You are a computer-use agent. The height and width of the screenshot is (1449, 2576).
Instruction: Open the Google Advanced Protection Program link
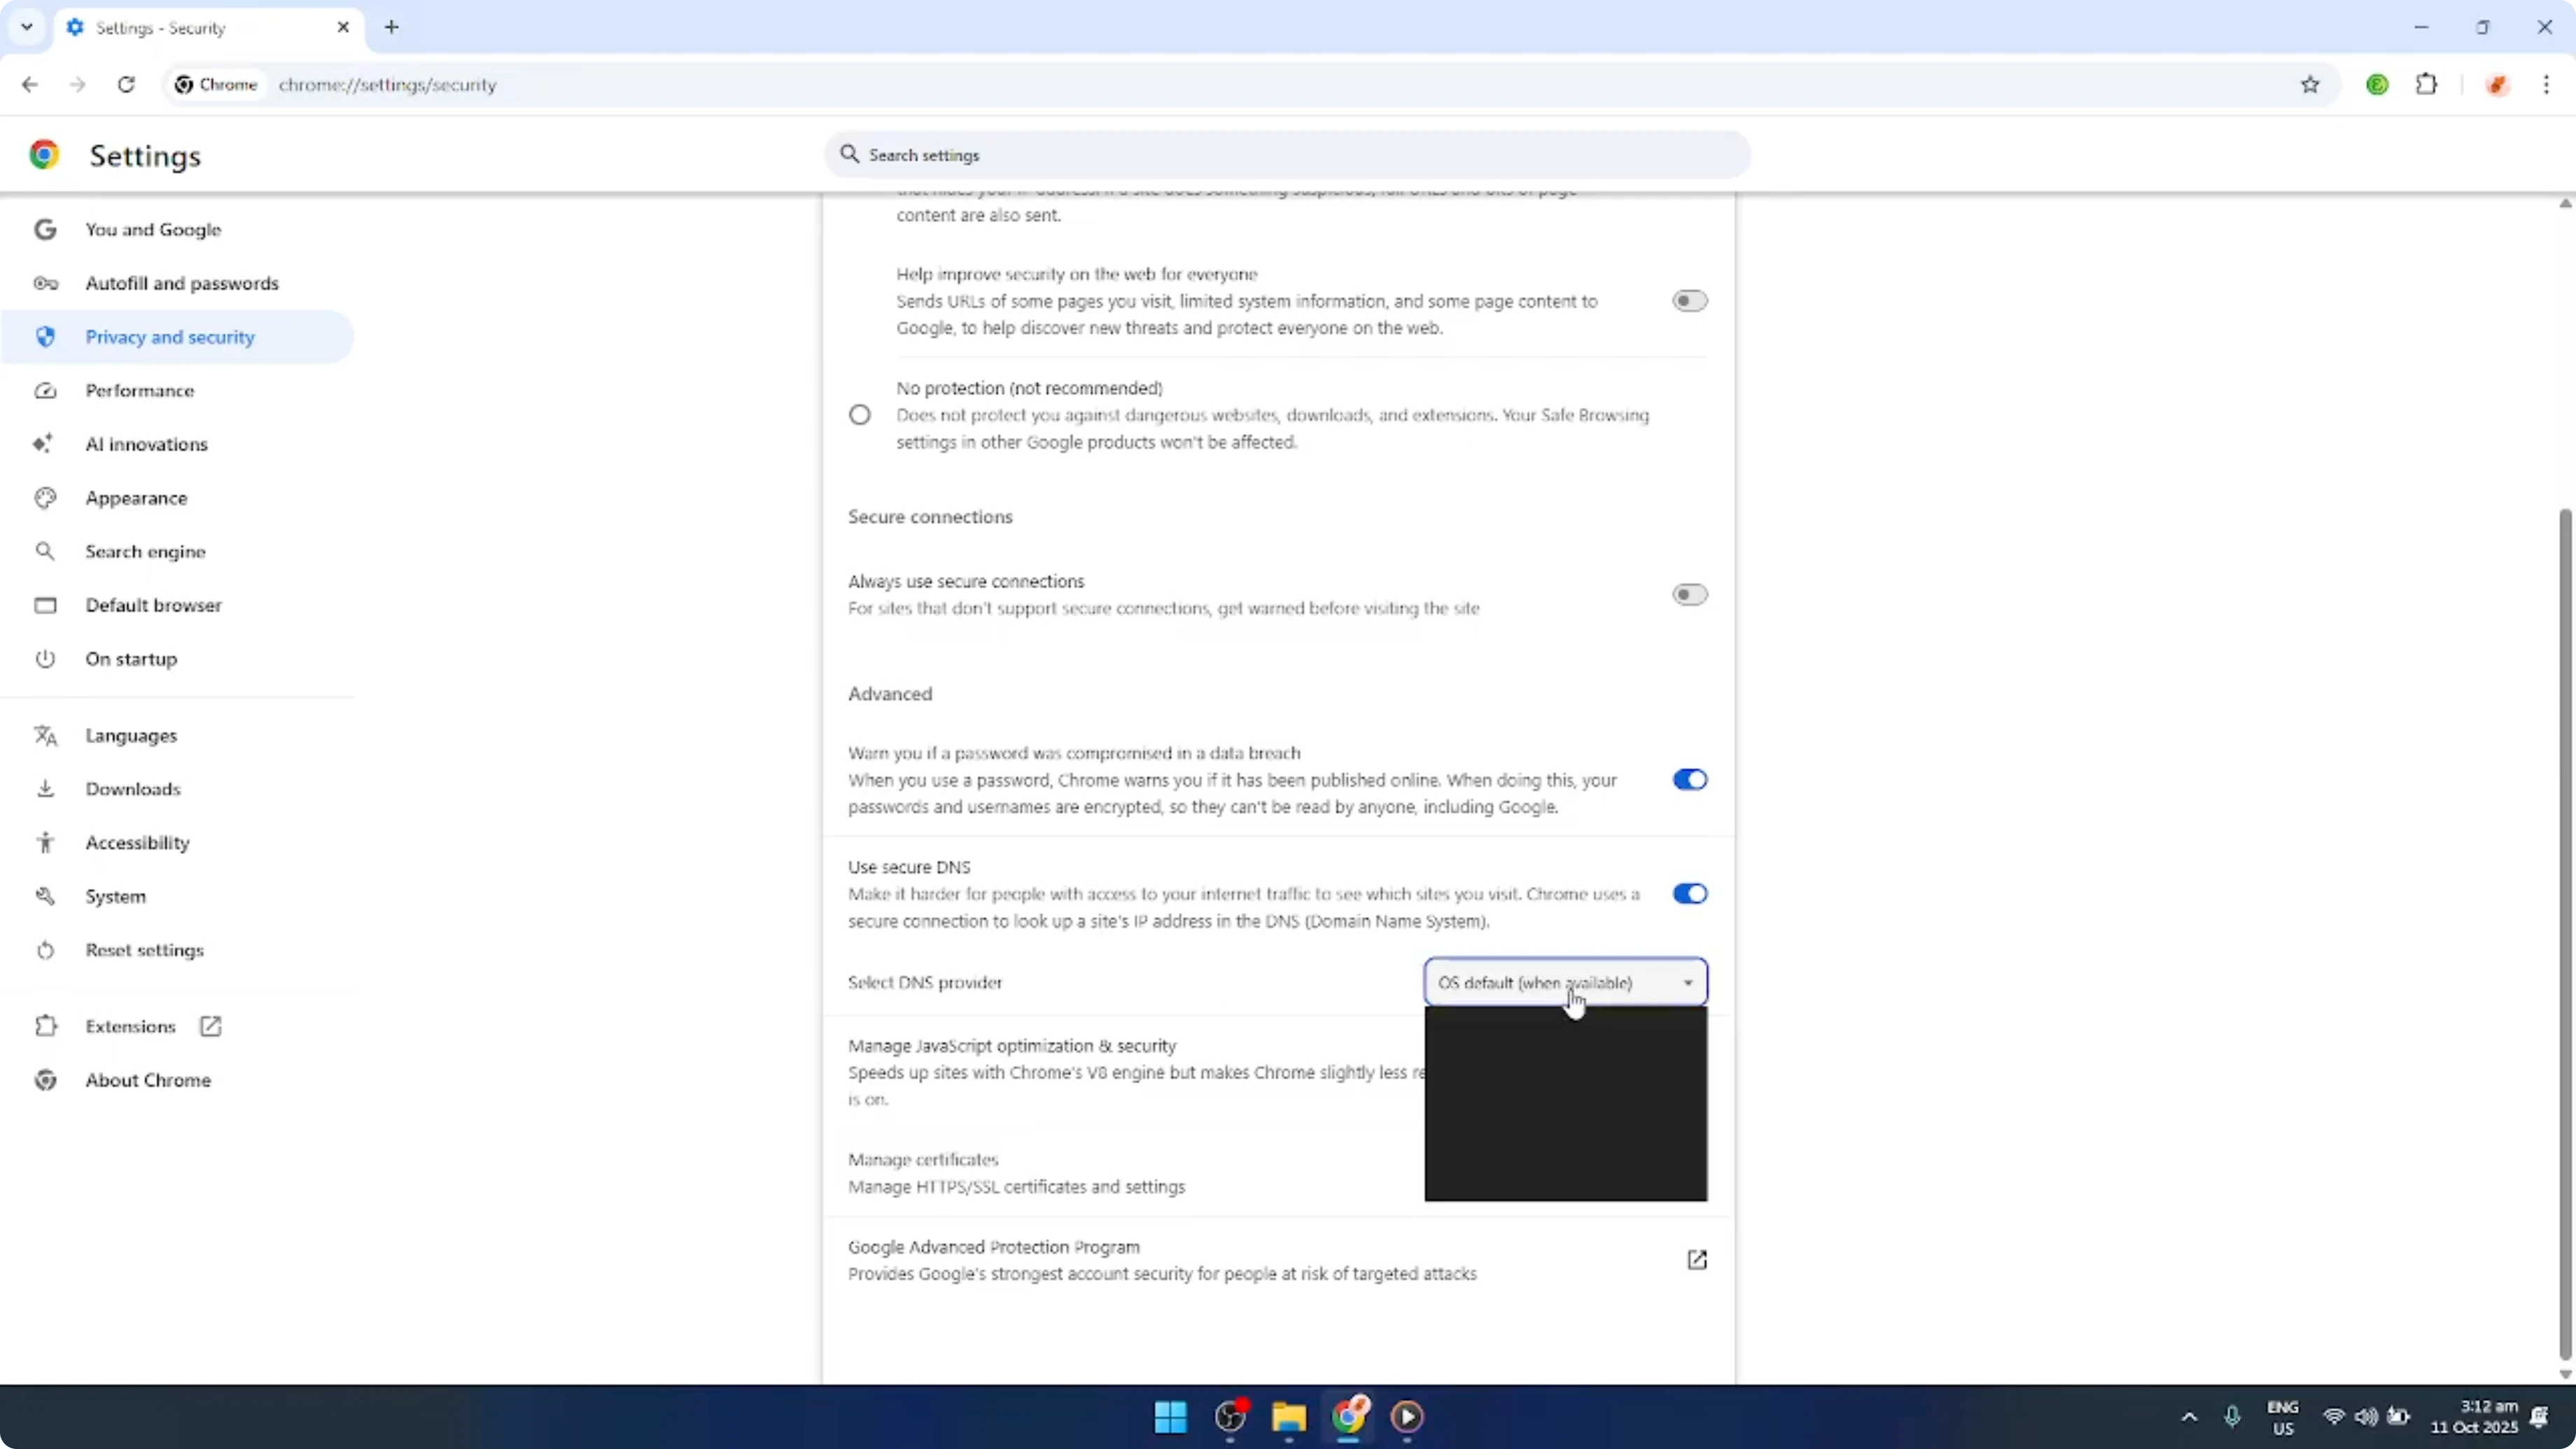coord(1697,1260)
